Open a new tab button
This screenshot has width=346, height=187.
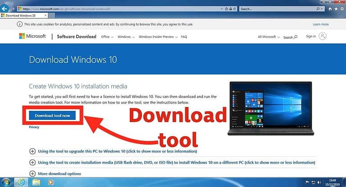coord(52,15)
